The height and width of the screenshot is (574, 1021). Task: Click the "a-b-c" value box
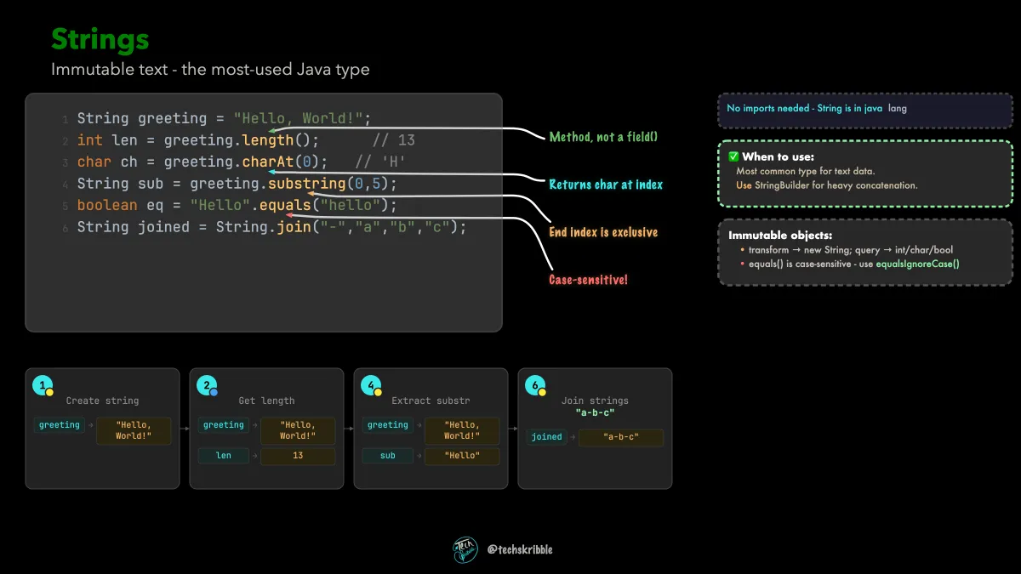(x=621, y=438)
